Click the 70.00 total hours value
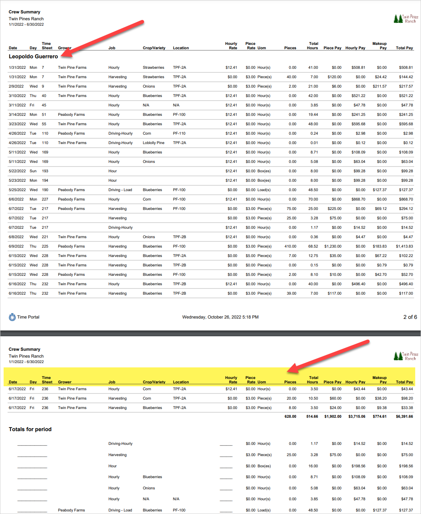The width and height of the screenshot is (421, 514). tap(313, 199)
